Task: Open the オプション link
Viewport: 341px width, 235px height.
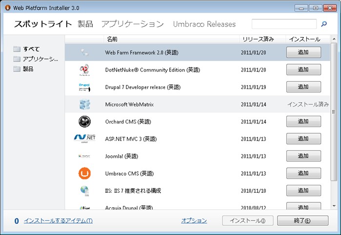Action: coord(194,221)
